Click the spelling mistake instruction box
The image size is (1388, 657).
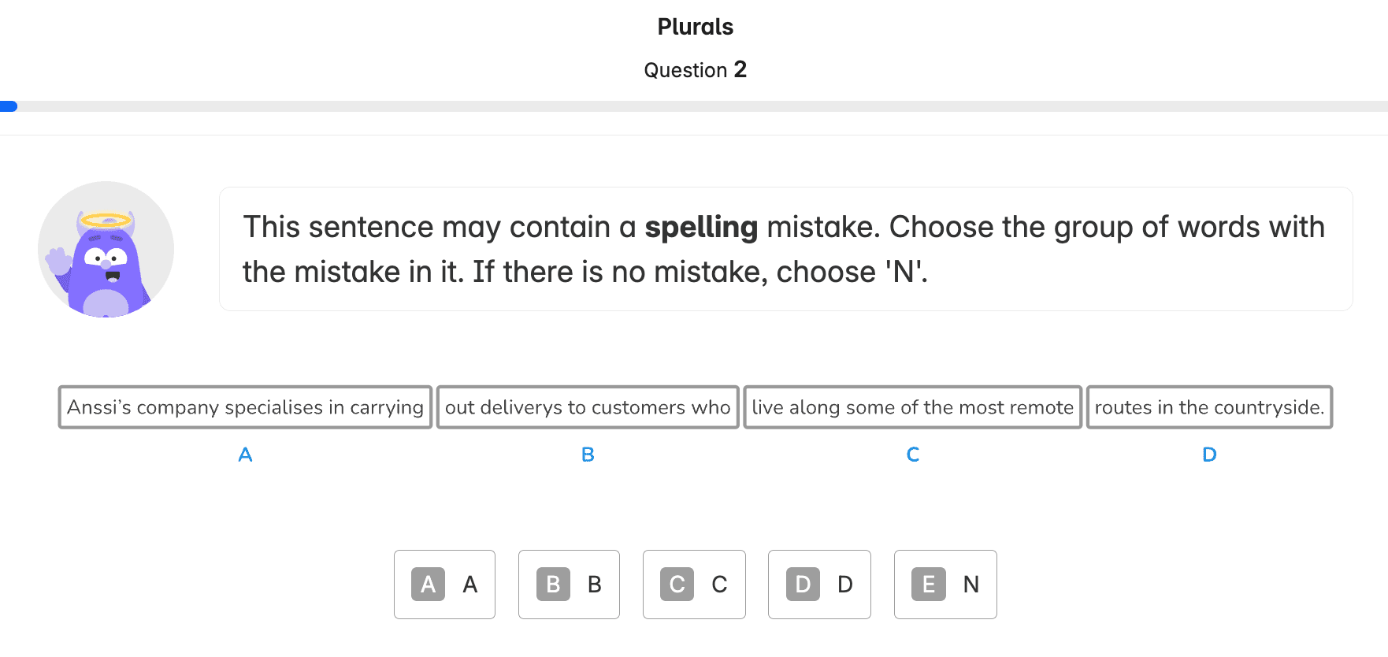[x=785, y=249]
